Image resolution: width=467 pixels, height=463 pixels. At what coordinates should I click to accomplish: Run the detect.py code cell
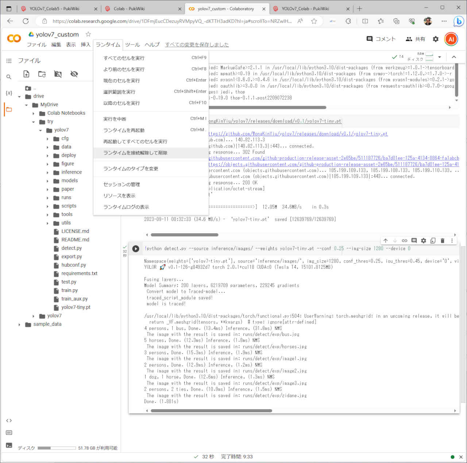point(136,249)
